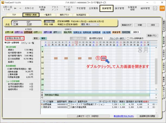166x123 pixels.
Task: Check the 実績チェック box for 用具貸与 row
Action: pyautogui.click(x=69, y=107)
